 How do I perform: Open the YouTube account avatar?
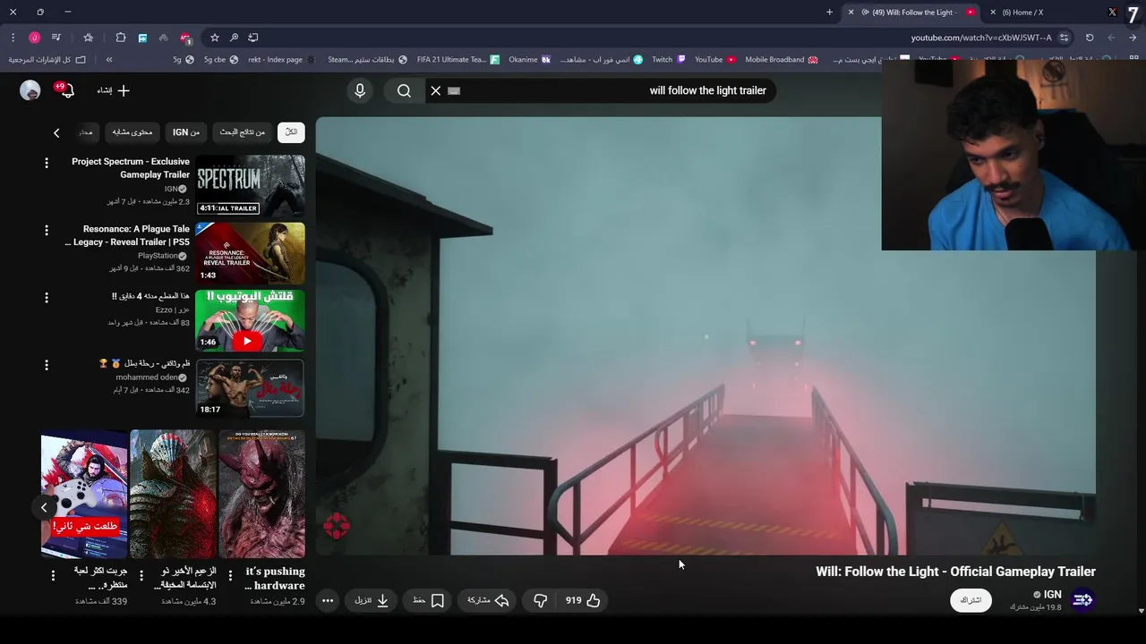[x=30, y=90]
